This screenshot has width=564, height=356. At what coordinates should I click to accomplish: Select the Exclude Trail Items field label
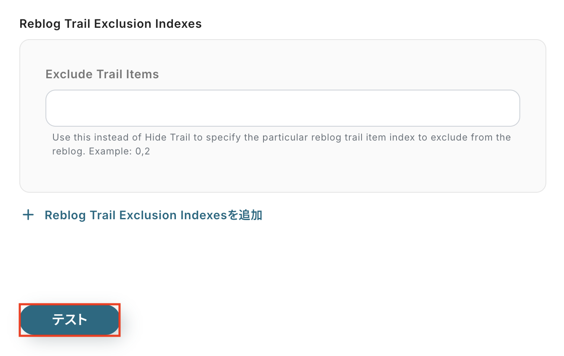tap(102, 74)
